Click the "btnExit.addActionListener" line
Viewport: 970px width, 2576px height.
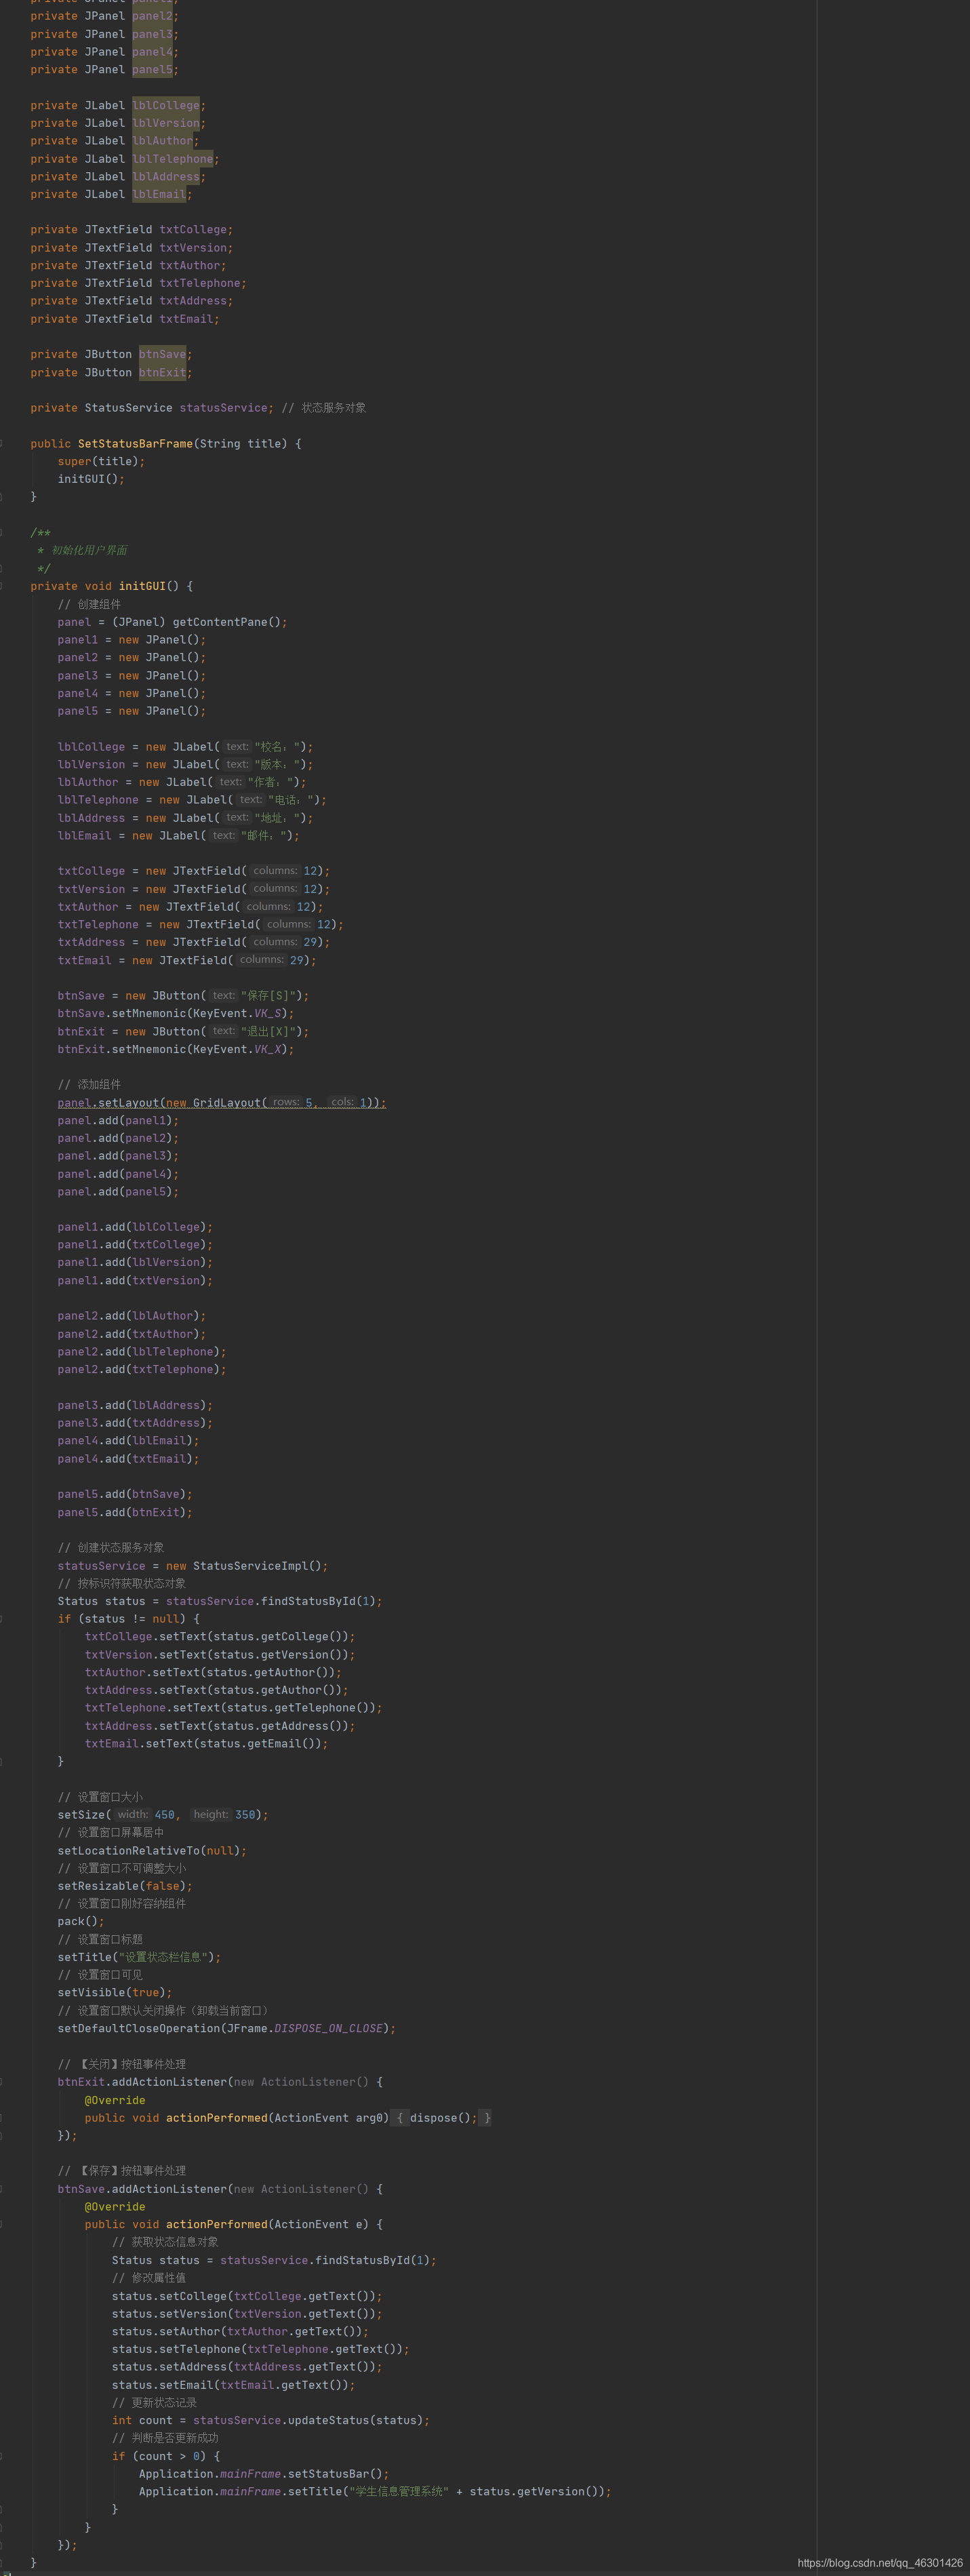pos(220,2082)
